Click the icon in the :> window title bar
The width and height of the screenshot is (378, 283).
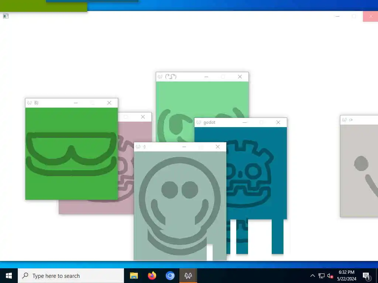tap(344, 120)
